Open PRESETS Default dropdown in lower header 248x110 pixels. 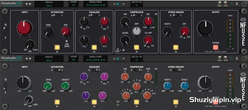pyautogui.click(x=49, y=58)
